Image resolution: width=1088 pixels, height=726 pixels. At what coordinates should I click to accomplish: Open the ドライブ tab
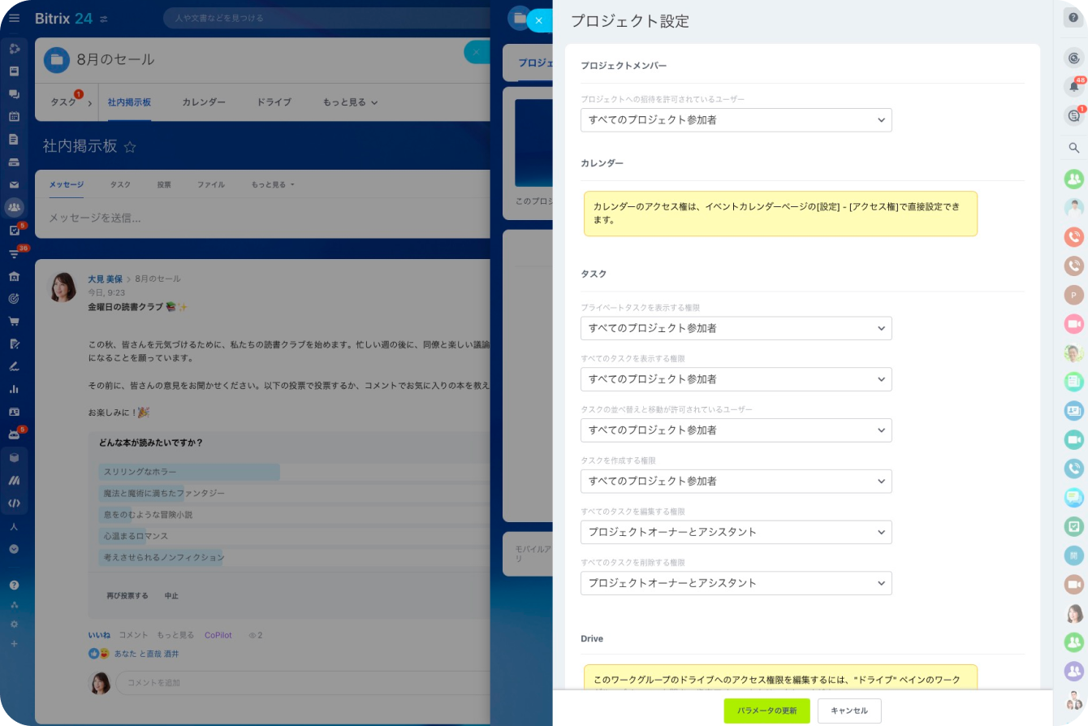[274, 102]
